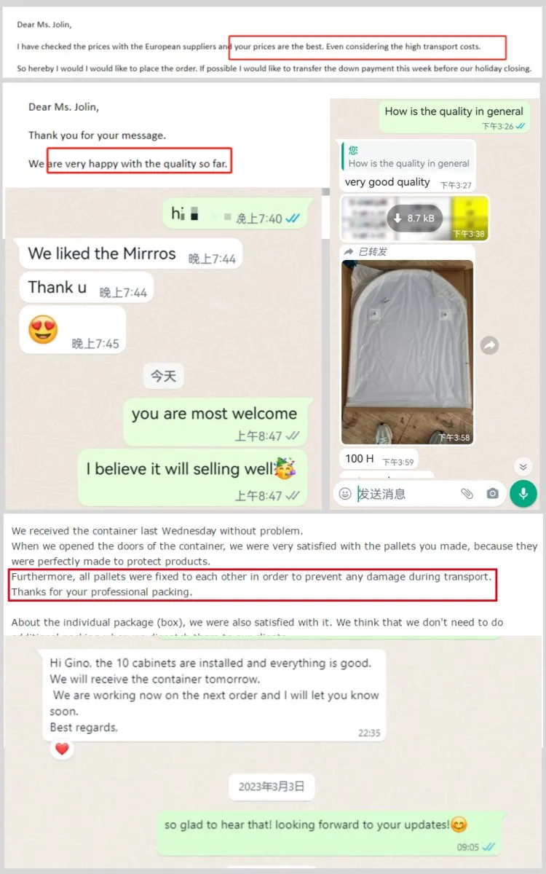Viewport: 546px width, 874px height.
Task: Open the emoji picker smiley icon
Action: [345, 494]
